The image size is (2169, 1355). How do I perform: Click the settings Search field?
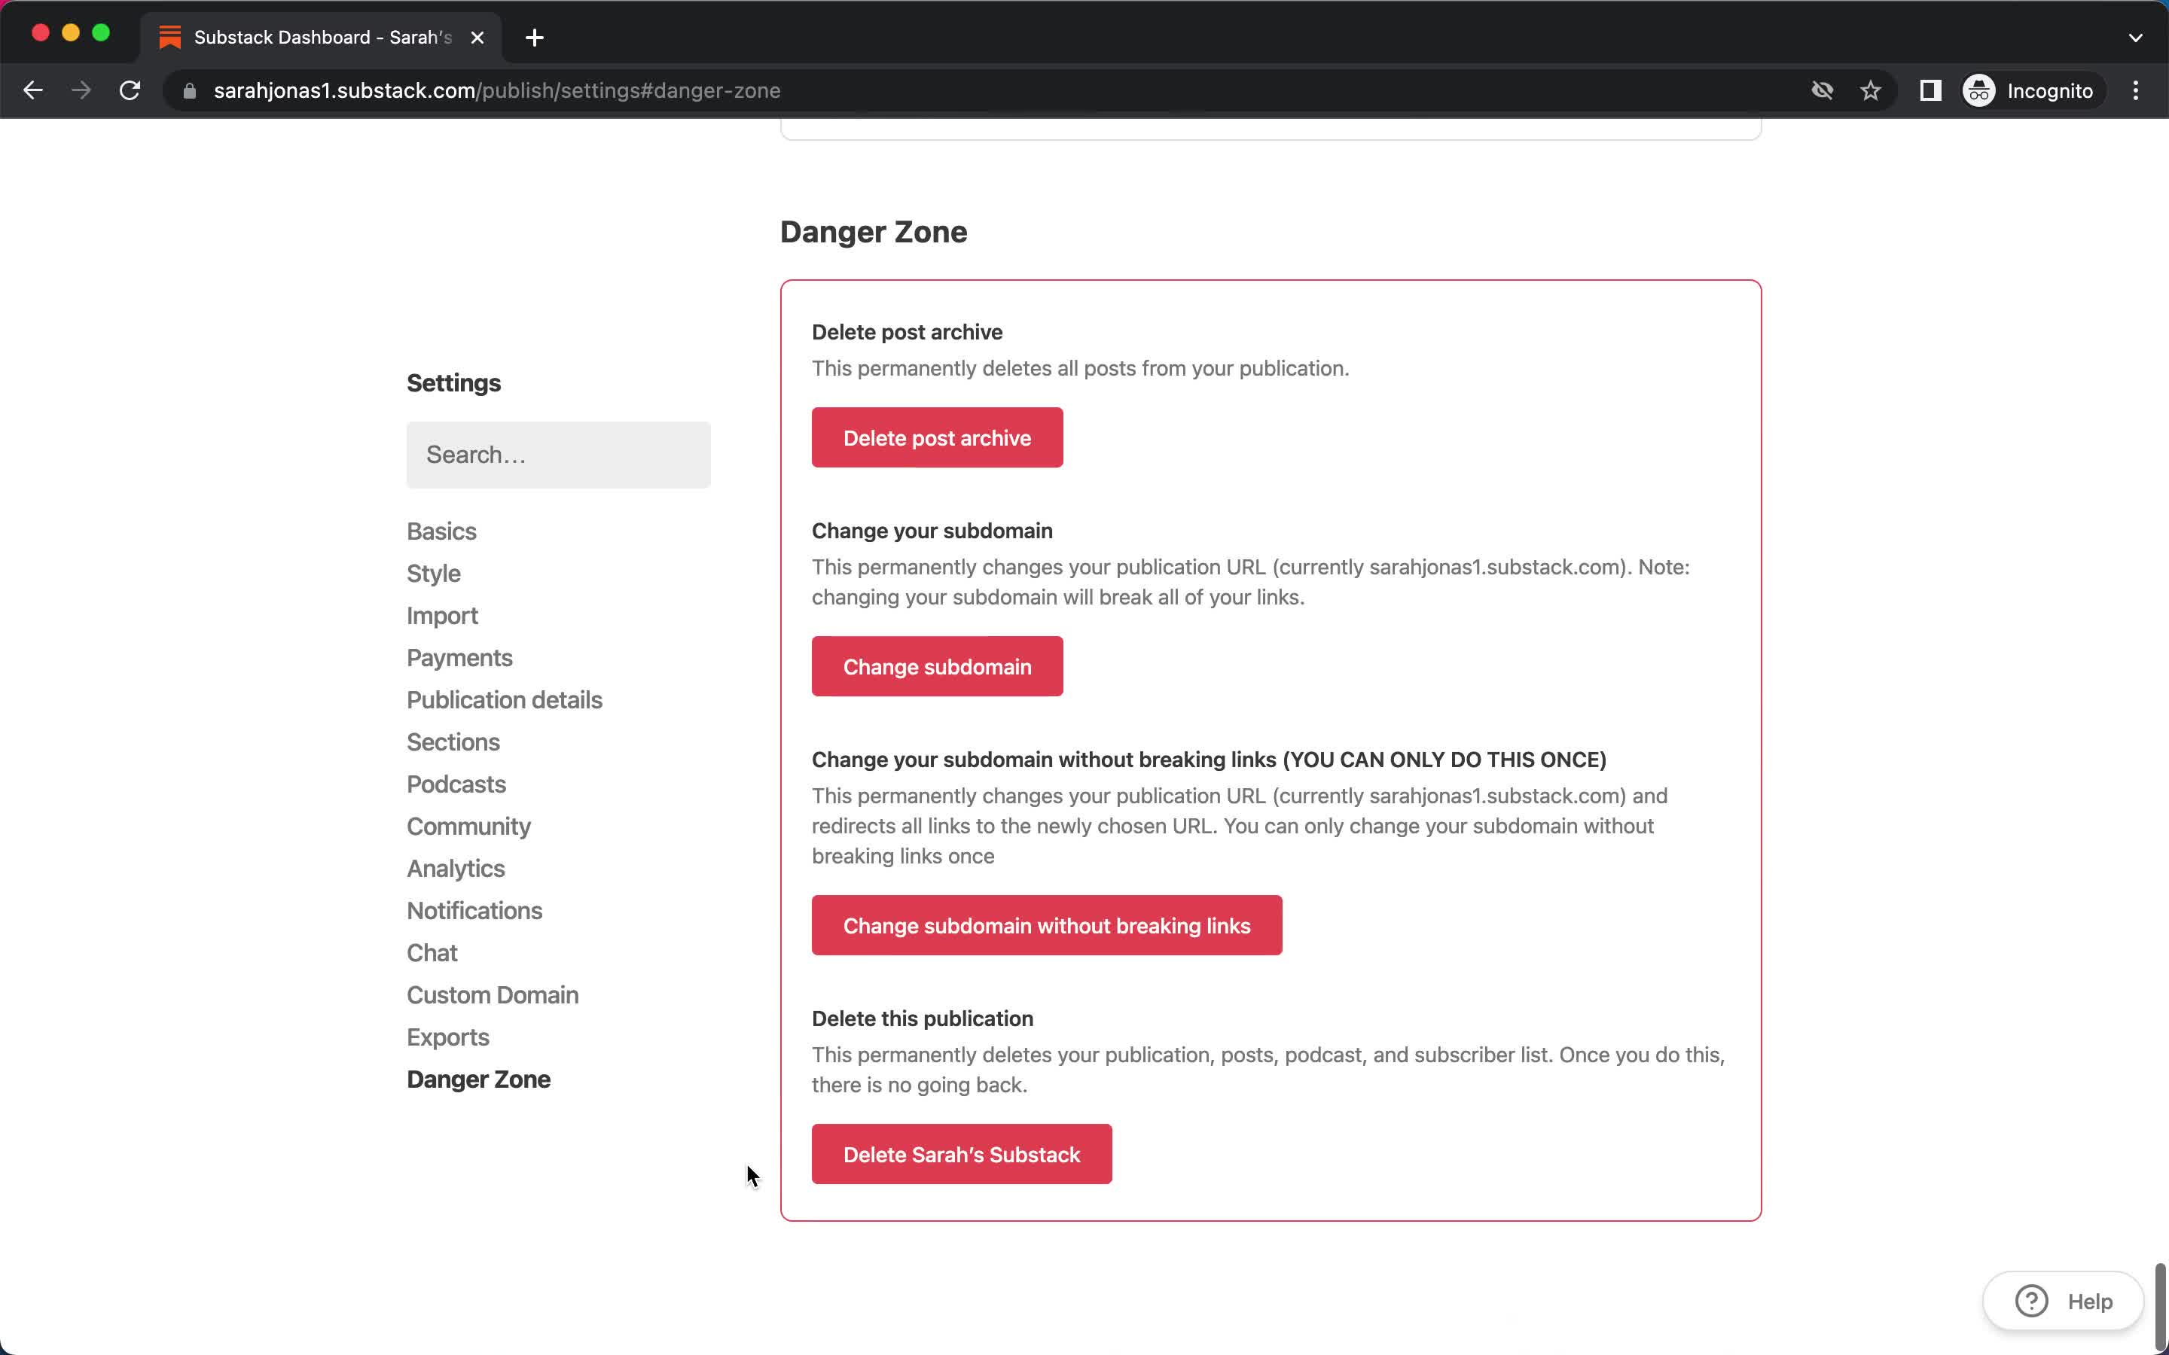click(x=558, y=455)
